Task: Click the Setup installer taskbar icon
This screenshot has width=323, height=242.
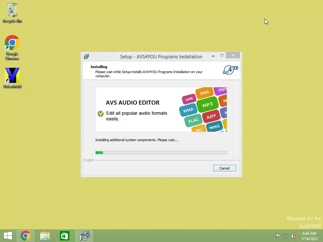Action: [x=84, y=236]
